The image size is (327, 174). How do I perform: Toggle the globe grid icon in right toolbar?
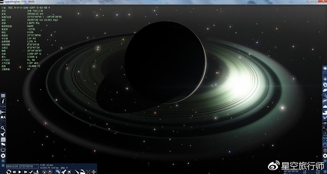pyautogui.click(x=325, y=150)
